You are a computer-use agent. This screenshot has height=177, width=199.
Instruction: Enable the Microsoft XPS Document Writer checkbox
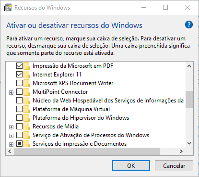[19, 83]
